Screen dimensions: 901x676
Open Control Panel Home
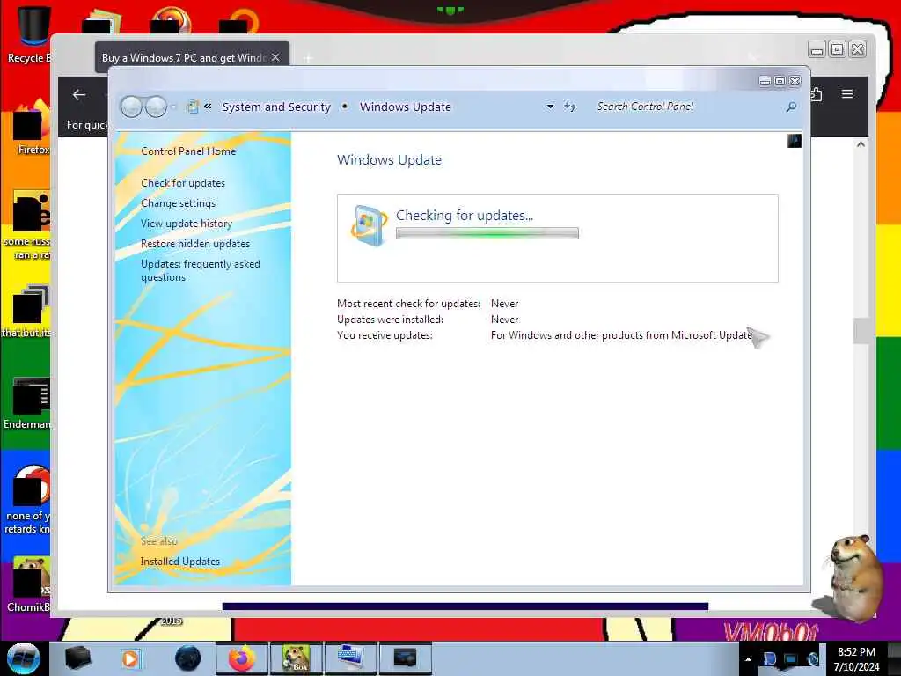tap(188, 151)
